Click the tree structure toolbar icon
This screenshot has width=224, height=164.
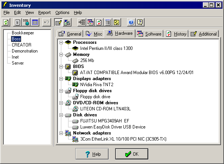pos(82,22)
